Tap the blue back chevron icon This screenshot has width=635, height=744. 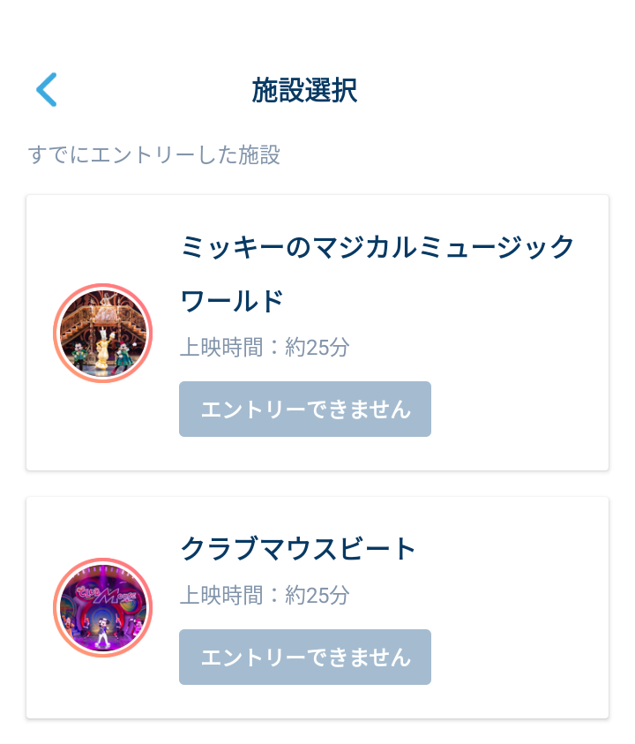click(x=46, y=90)
